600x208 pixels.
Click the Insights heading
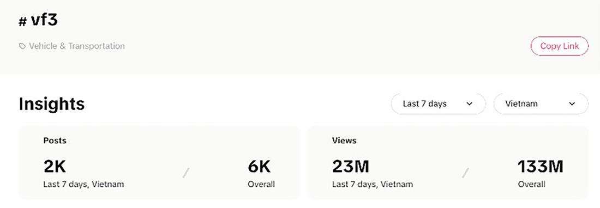[52, 104]
